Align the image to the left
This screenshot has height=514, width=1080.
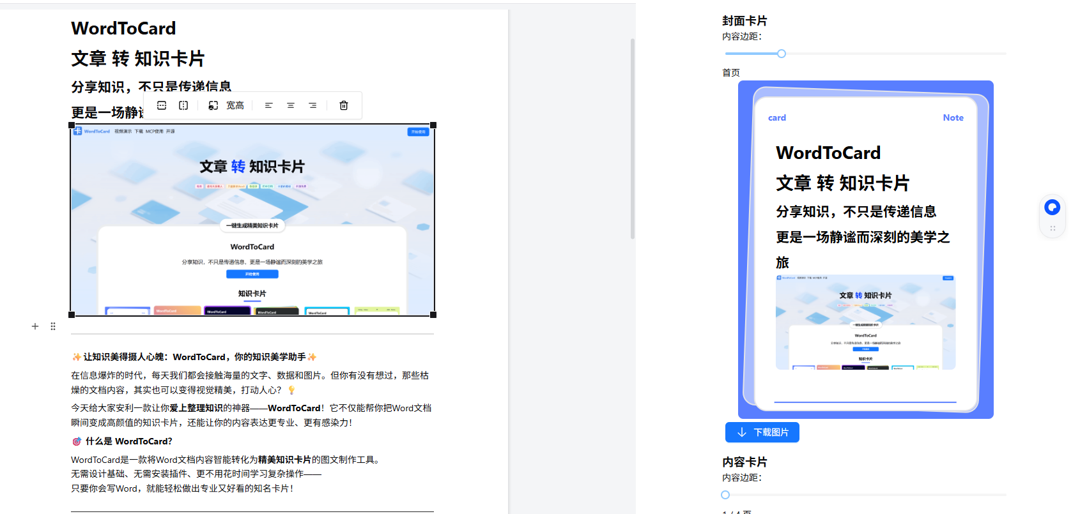click(269, 105)
